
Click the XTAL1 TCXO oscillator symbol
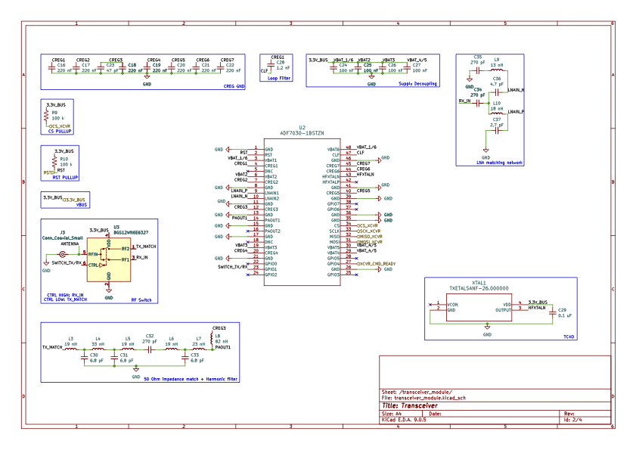point(479,307)
